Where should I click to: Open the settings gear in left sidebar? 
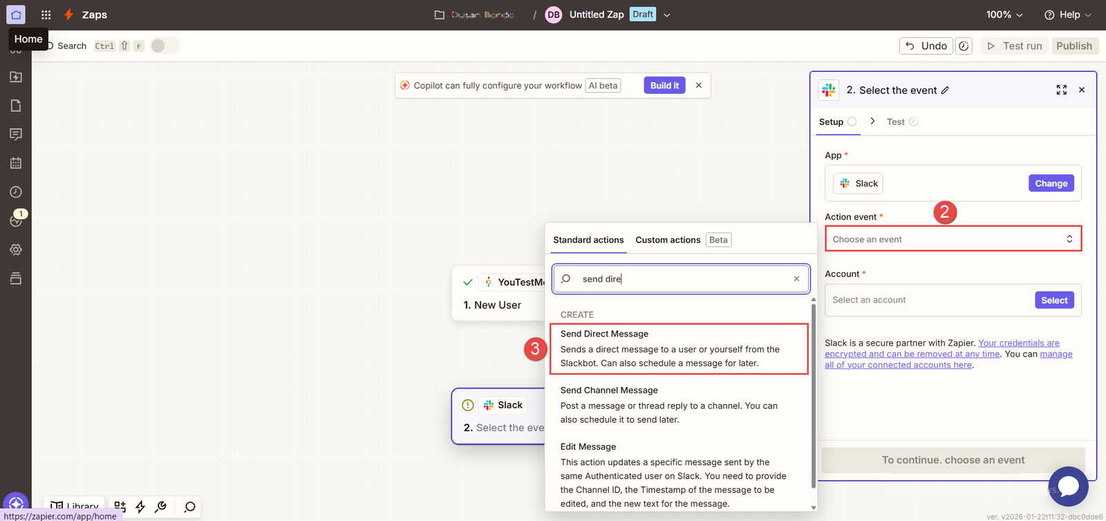[16, 249]
